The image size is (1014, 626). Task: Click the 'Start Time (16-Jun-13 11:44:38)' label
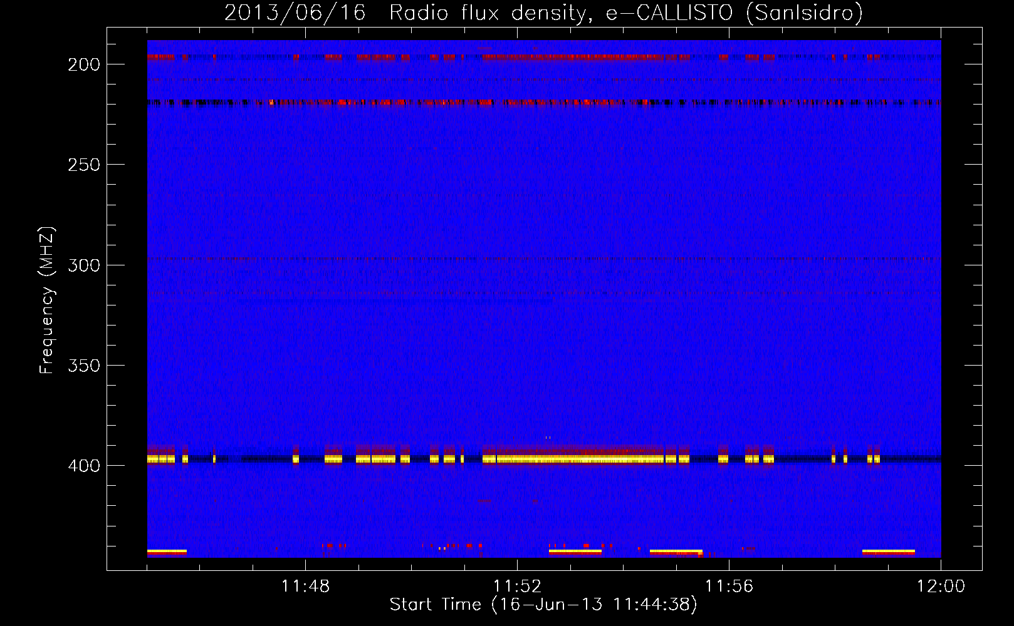coord(543,604)
